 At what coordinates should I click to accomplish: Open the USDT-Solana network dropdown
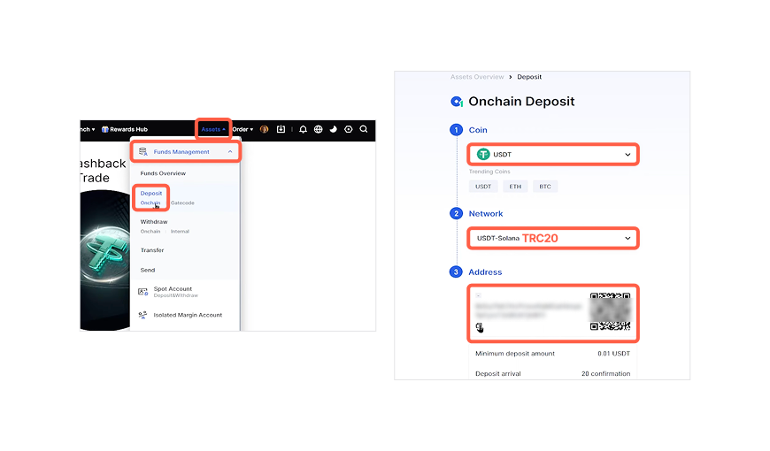(553, 239)
